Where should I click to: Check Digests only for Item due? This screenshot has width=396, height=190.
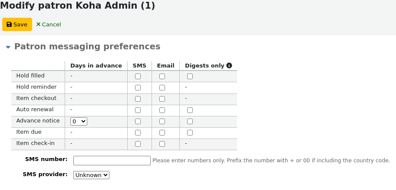point(190,132)
